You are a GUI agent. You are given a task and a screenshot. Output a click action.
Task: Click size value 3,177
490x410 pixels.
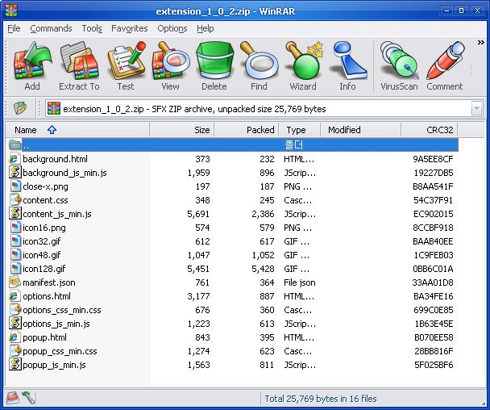[x=198, y=296]
